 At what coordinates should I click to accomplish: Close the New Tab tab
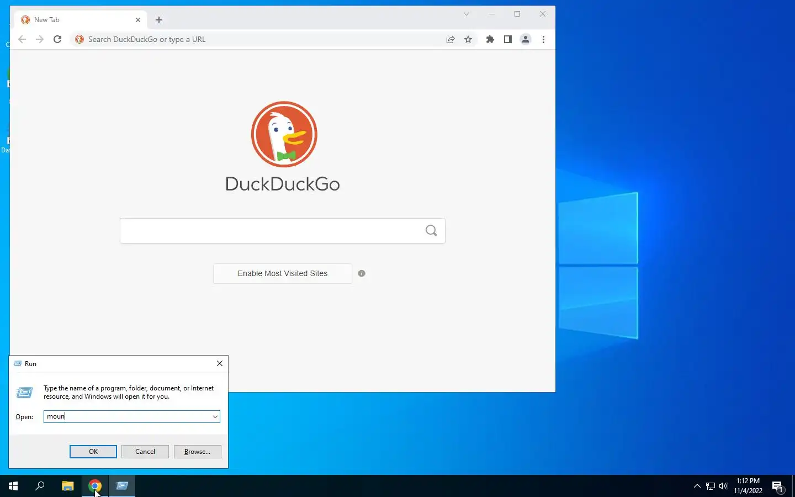[138, 20]
